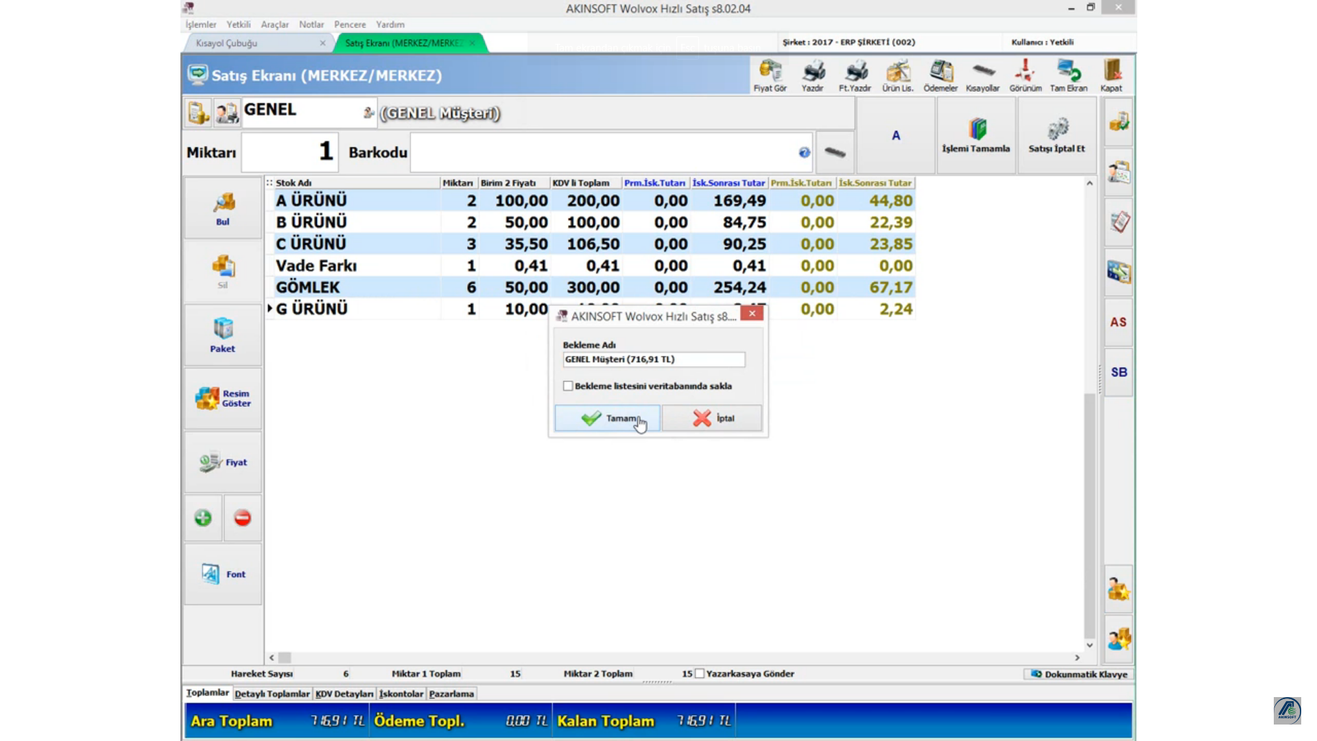Close the Bekleme Adı dialog

pyautogui.click(x=752, y=314)
